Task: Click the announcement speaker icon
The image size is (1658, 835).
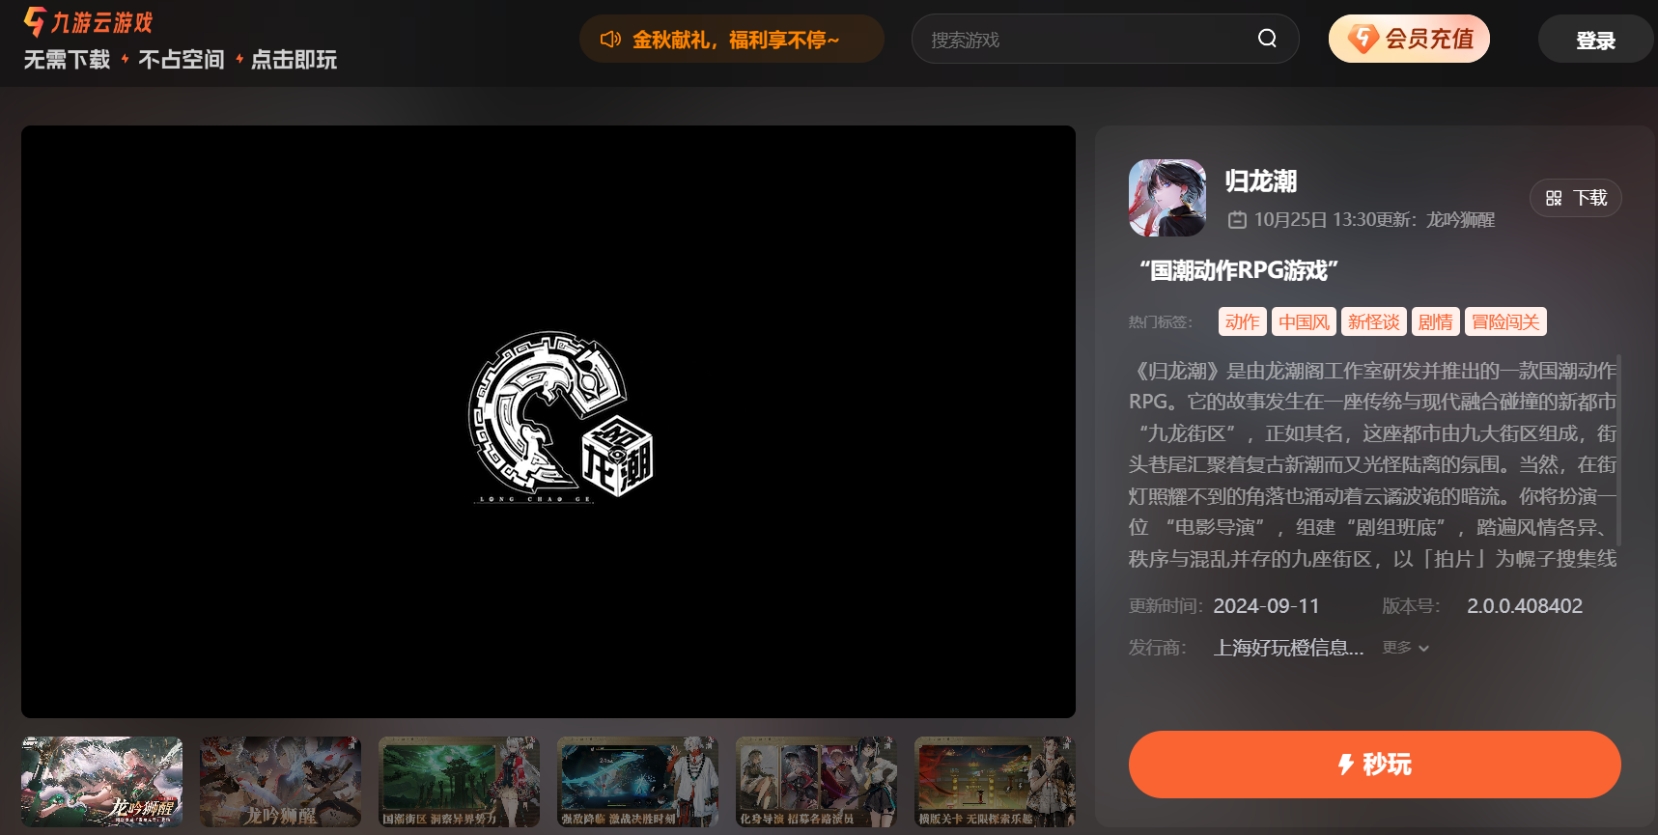Action: pos(610,40)
